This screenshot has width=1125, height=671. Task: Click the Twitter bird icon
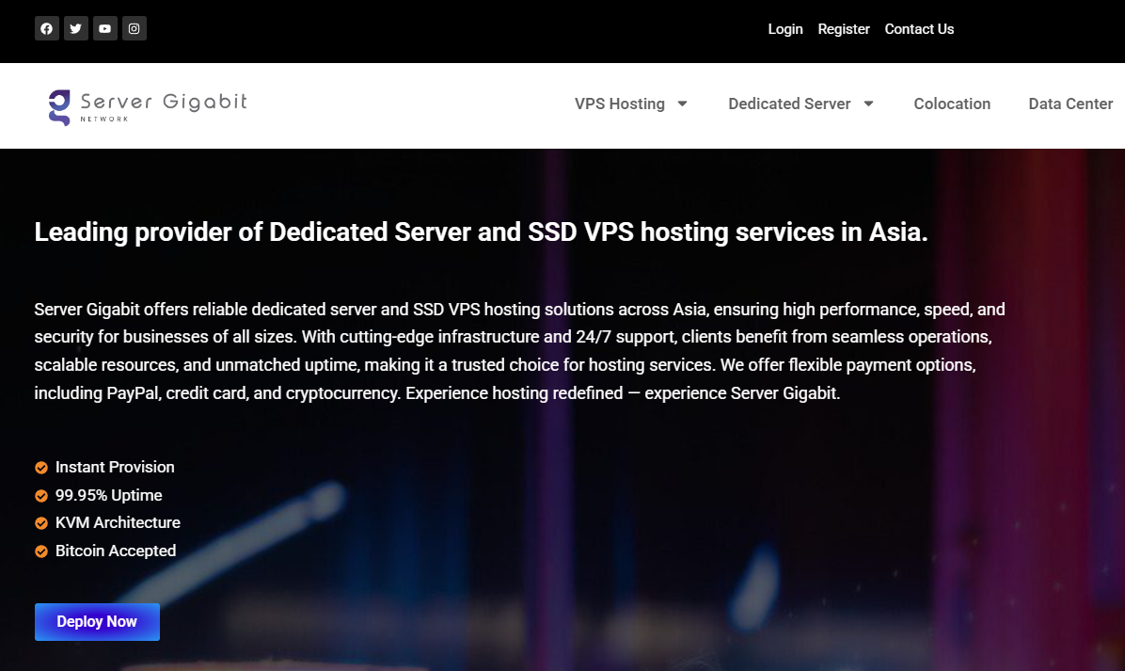click(76, 28)
